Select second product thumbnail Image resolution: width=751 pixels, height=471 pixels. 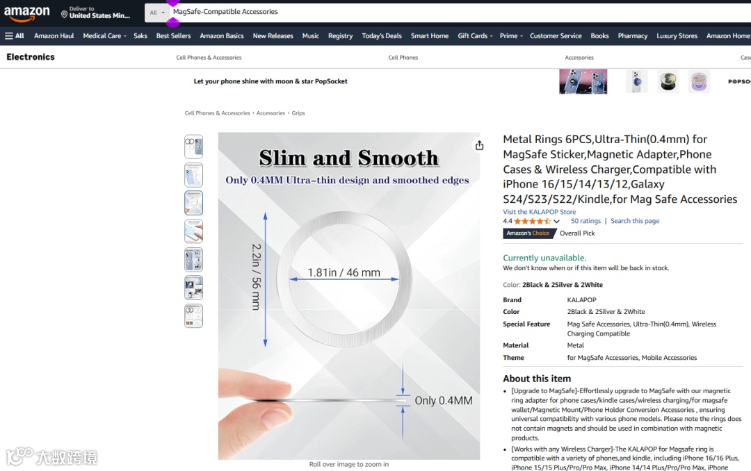pos(193,174)
